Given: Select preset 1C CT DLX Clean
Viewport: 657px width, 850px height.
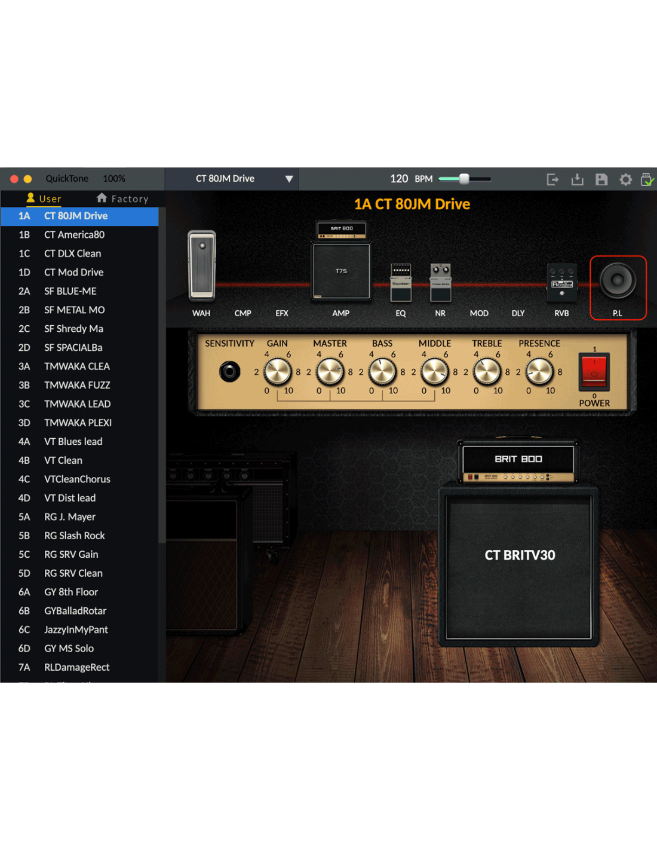Looking at the screenshot, I should (79, 253).
